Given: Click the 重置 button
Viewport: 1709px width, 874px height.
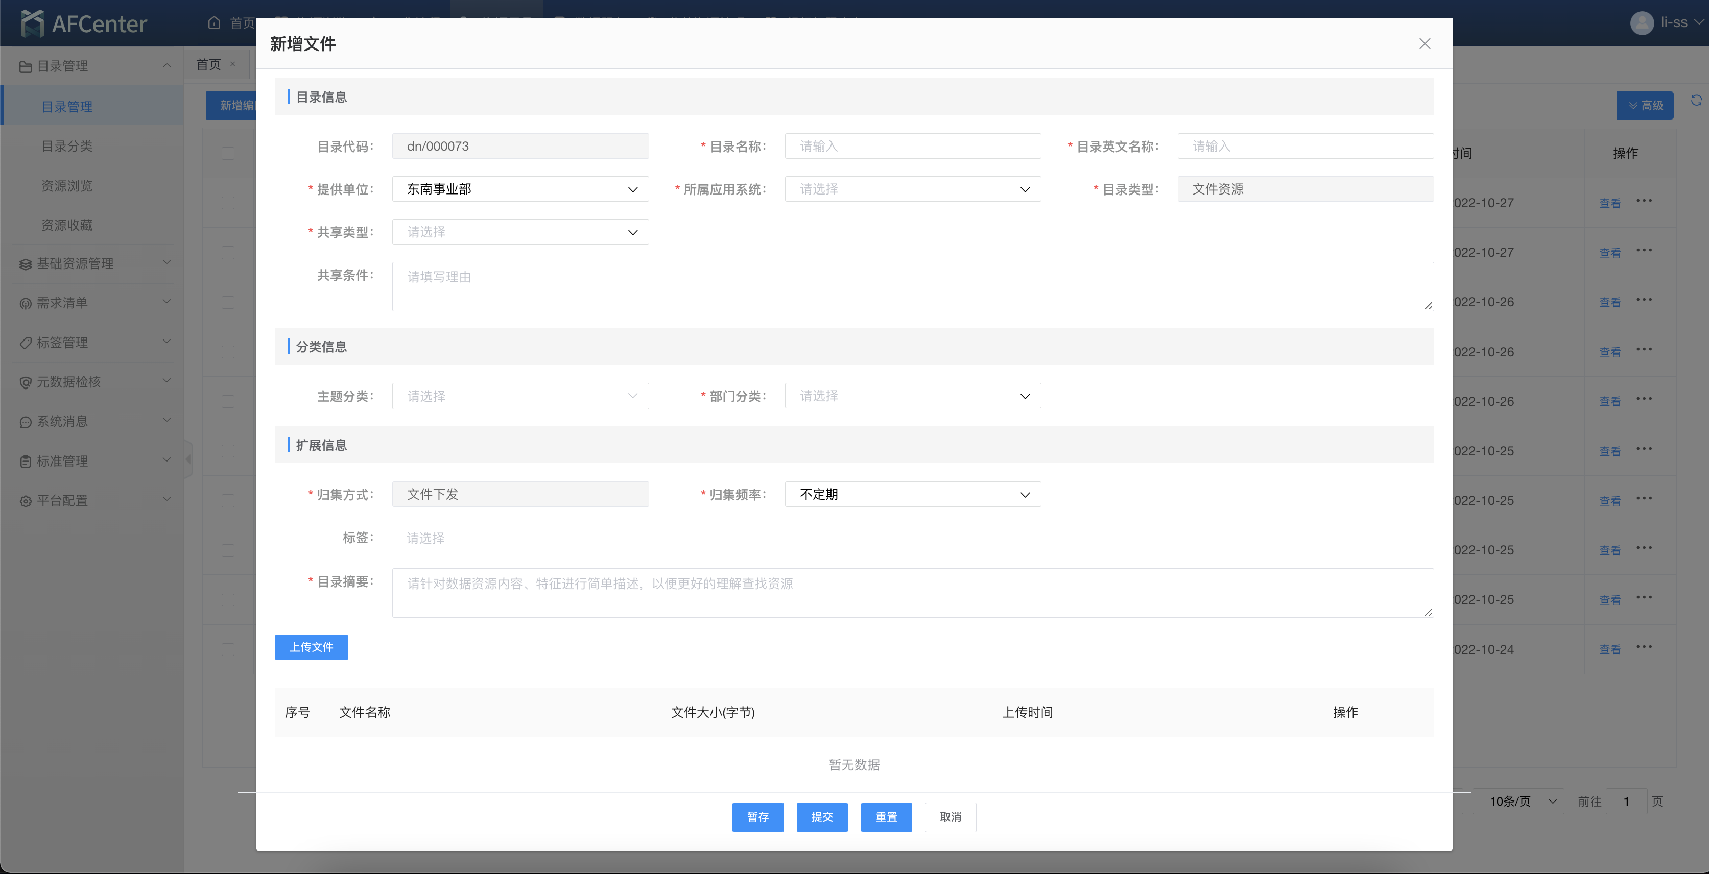Looking at the screenshot, I should pos(886,817).
